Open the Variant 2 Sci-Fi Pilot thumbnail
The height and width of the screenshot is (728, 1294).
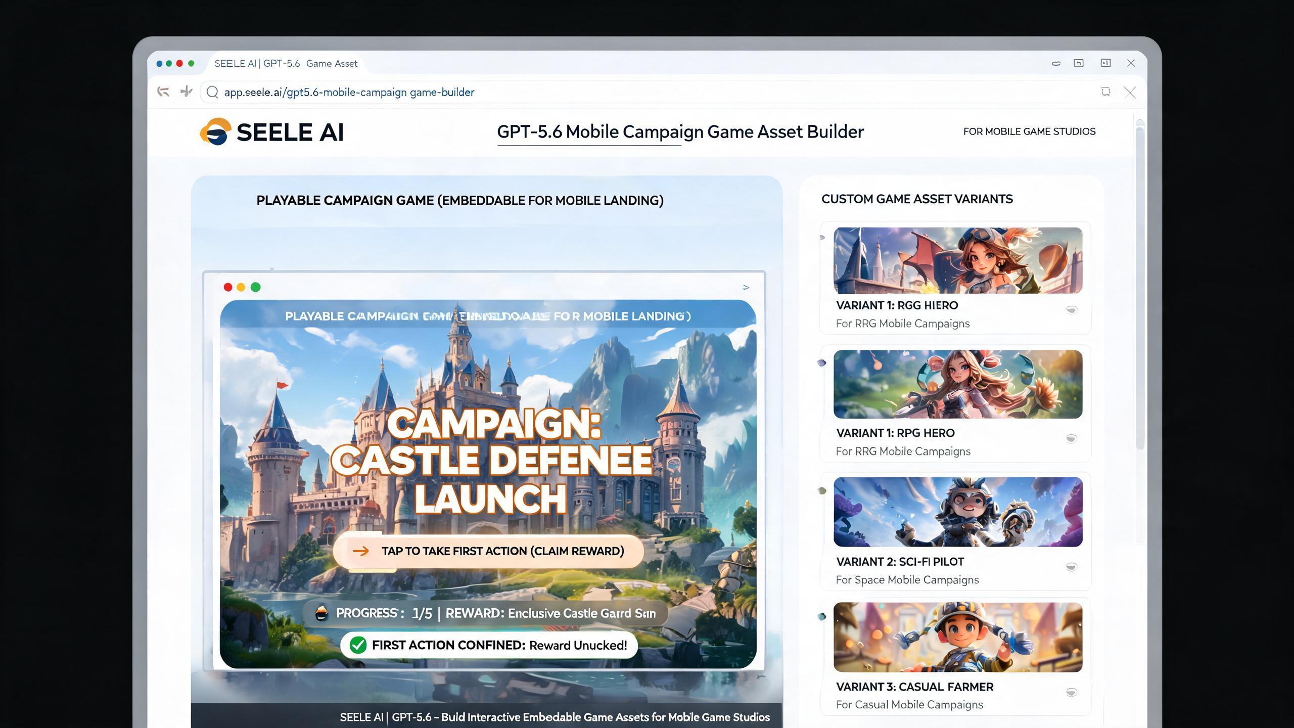pos(958,512)
